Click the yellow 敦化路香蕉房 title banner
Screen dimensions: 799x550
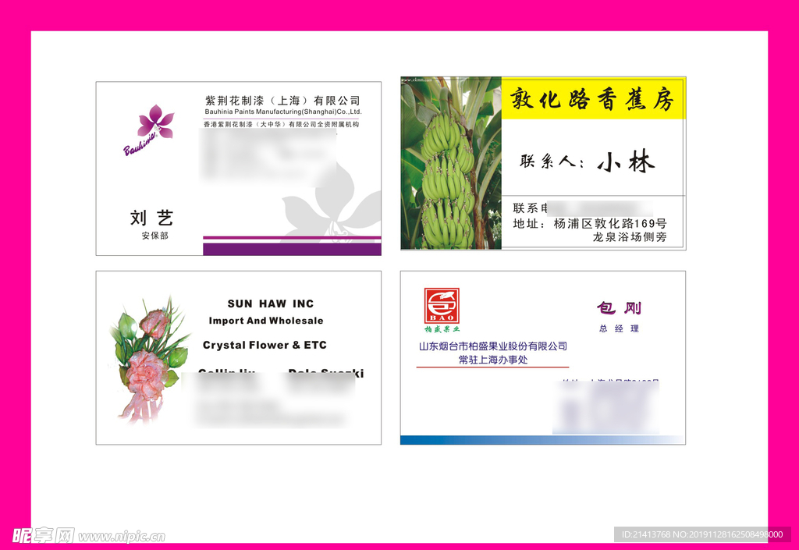tap(593, 99)
